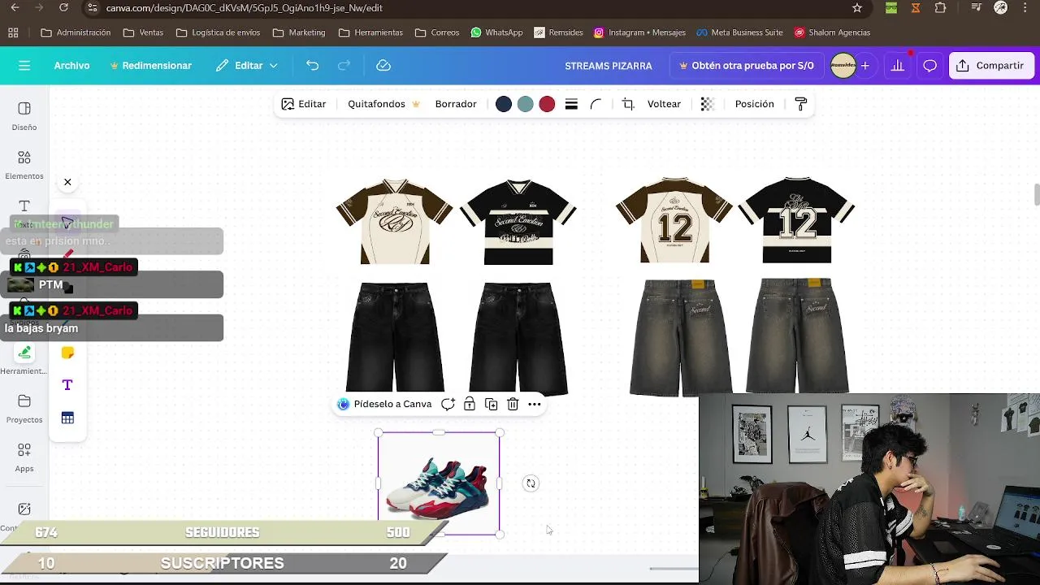
Task: Select the purple text tool
Action: (x=67, y=385)
